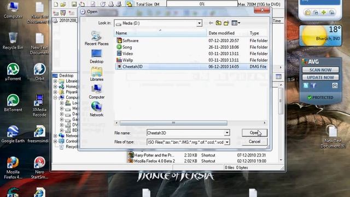Viewport: 350px width, 197px height.
Task: Open the Files of type dropdown arrow
Action: pos(227,142)
